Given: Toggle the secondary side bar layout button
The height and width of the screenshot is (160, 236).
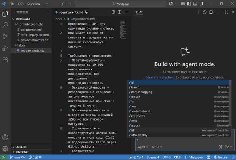Looking at the screenshot, I should tap(202, 4).
